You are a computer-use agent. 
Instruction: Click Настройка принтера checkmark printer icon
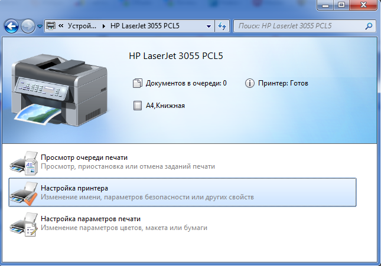24,193
